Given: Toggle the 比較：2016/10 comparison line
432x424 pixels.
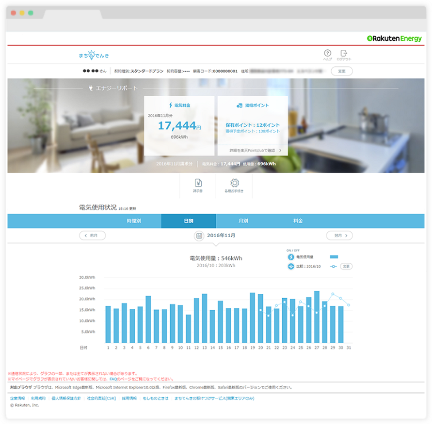Looking at the screenshot, I should tap(334, 266).
